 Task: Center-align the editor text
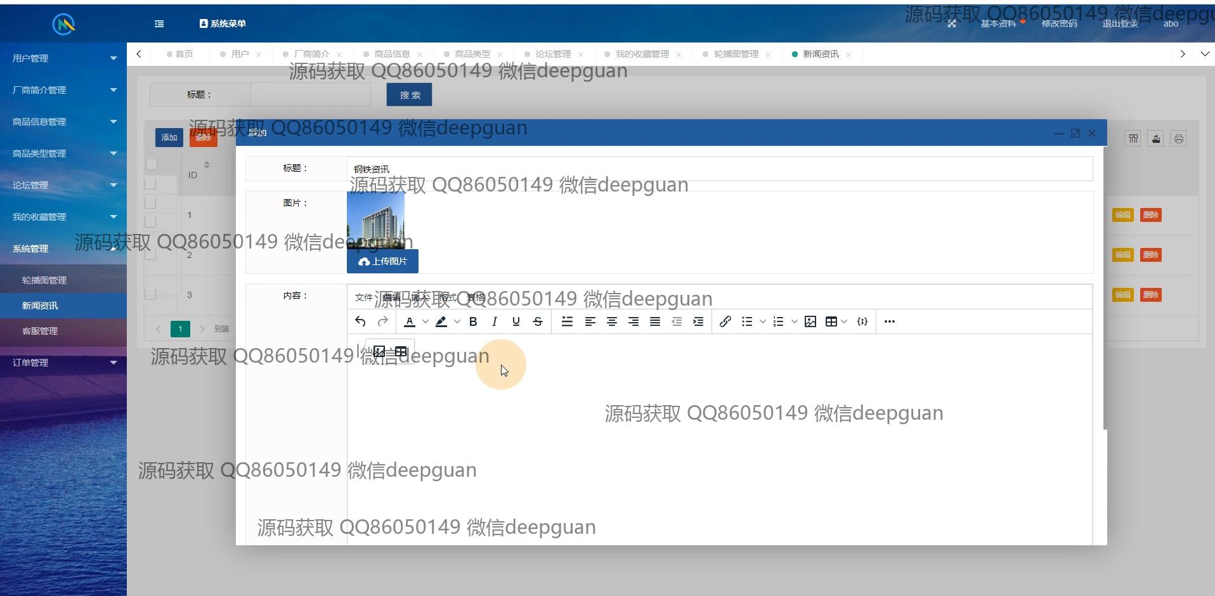612,321
